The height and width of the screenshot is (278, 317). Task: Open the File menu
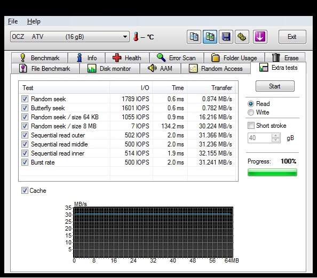[x=13, y=21]
